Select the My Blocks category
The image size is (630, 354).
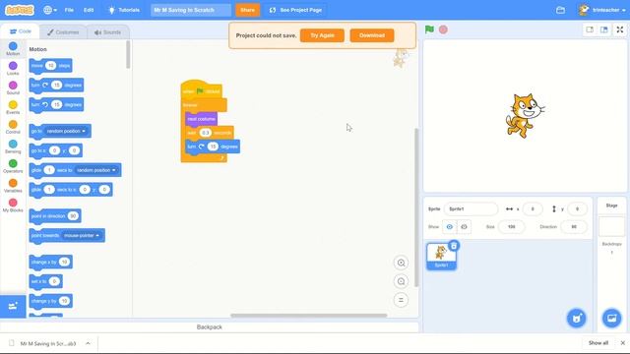coord(13,206)
